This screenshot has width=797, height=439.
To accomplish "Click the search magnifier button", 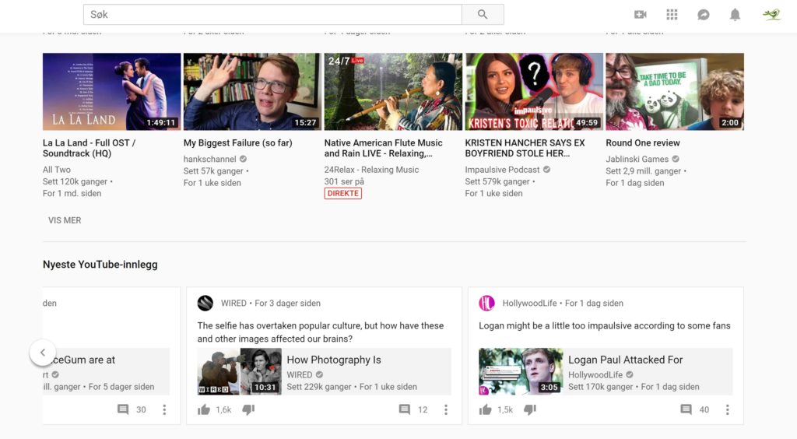I will click(483, 15).
